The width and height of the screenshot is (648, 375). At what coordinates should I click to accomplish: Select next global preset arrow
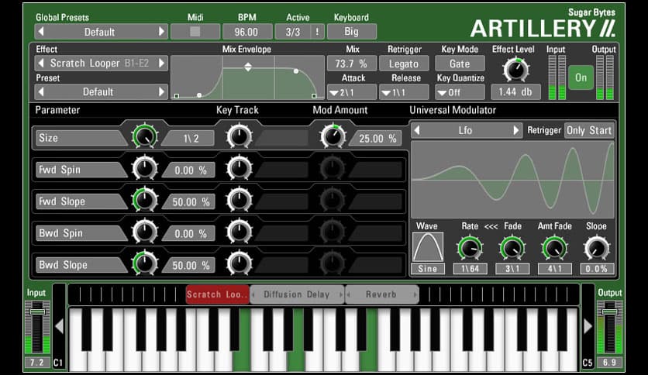click(161, 32)
